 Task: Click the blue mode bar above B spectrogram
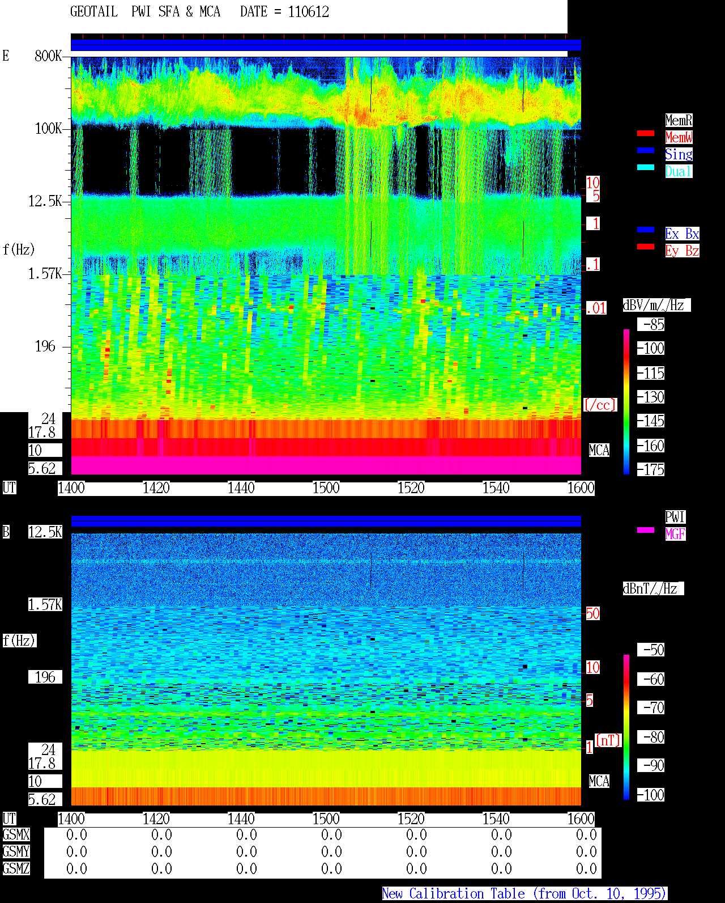pyautogui.click(x=326, y=521)
